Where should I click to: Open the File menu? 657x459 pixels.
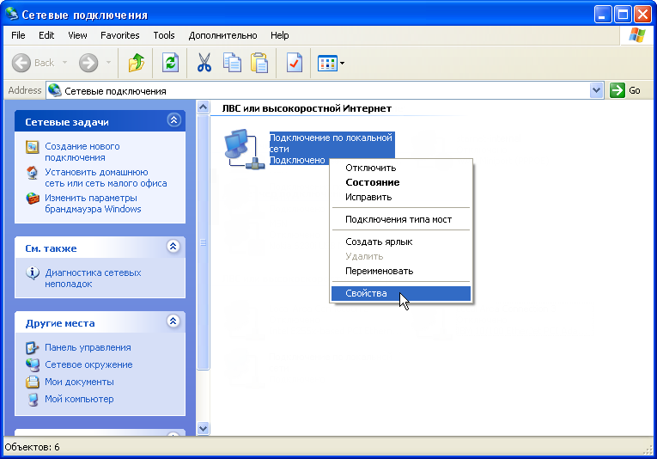coord(18,35)
